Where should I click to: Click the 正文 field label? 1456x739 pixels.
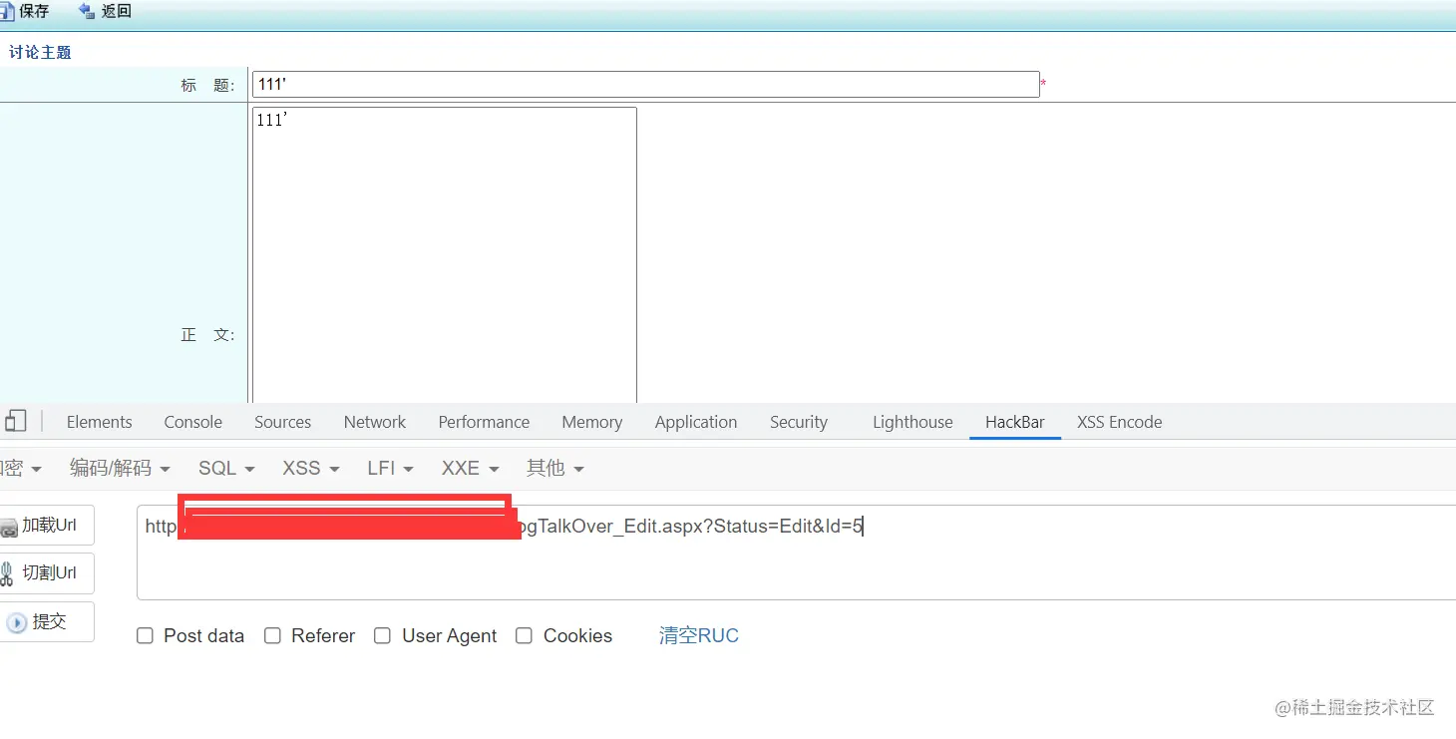click(x=207, y=335)
